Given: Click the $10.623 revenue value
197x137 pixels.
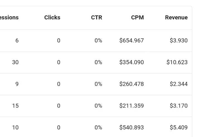Looking at the screenshot, I should [x=177, y=62].
